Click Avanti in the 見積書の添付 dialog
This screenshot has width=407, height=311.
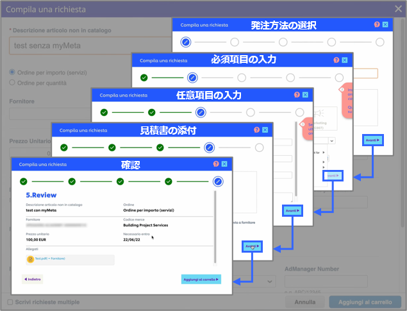[x=252, y=246]
